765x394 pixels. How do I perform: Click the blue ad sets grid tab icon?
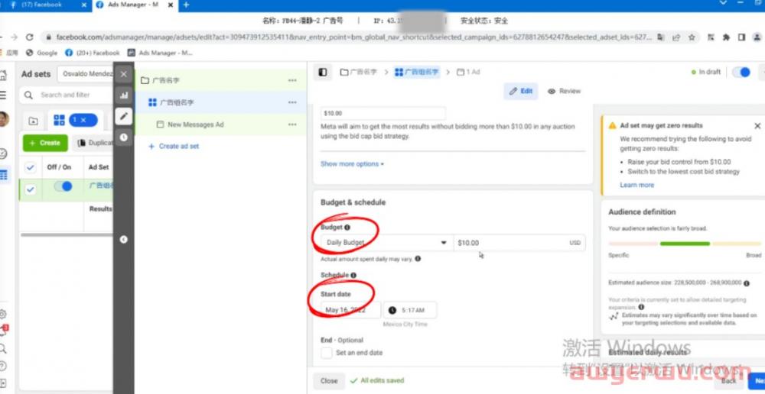coord(59,121)
